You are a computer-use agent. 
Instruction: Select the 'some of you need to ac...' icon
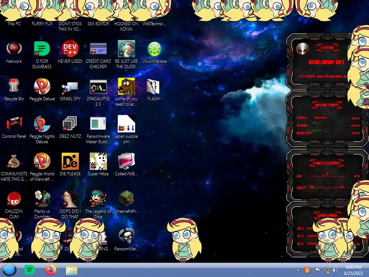point(126,86)
